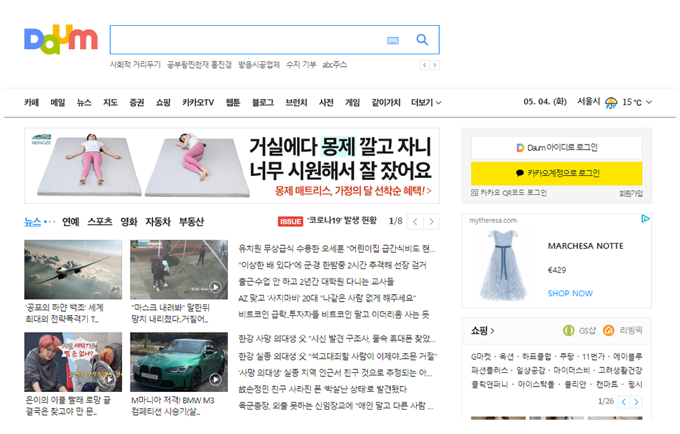Open 카페 in the service menu
Viewport: 680px width, 434px height.
pyautogui.click(x=32, y=103)
